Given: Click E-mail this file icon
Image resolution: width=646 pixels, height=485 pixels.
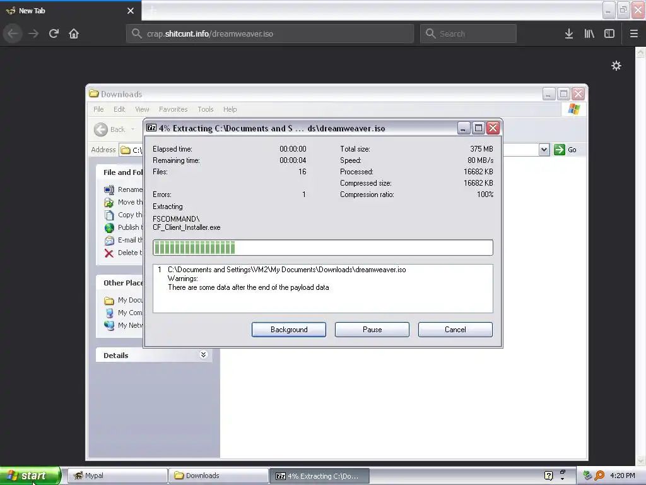Looking at the screenshot, I should pyautogui.click(x=109, y=240).
